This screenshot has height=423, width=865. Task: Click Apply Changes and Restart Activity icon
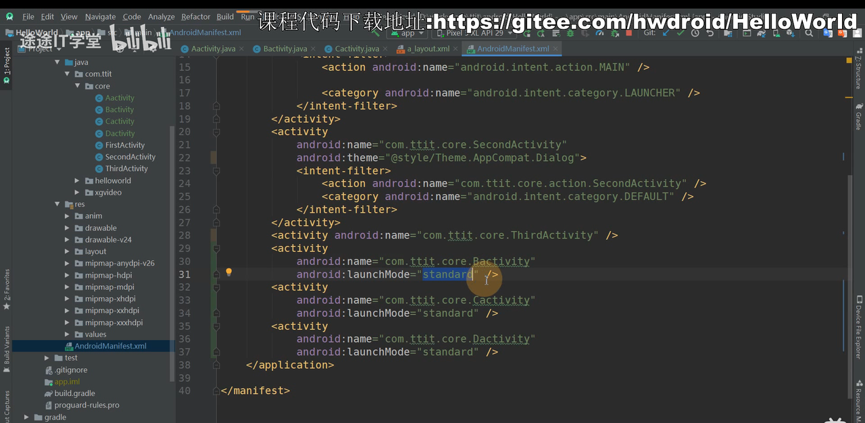click(541, 32)
